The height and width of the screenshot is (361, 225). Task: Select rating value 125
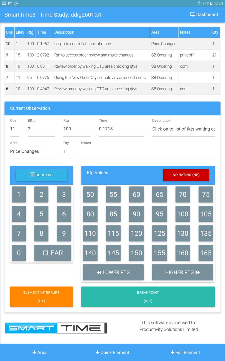(160, 233)
